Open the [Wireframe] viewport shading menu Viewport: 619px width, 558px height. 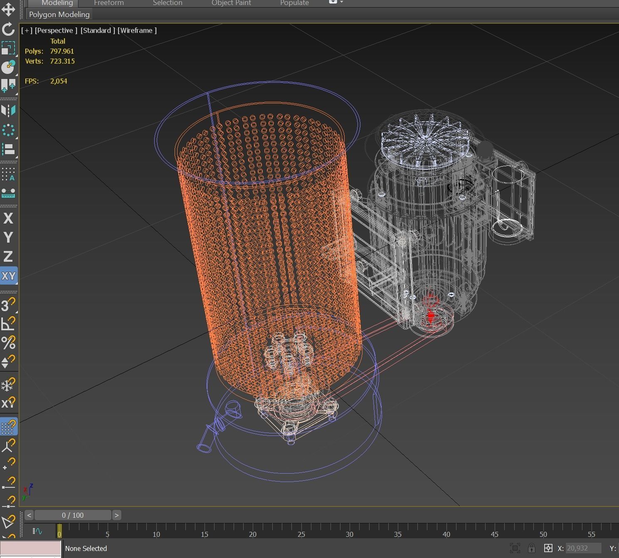(x=137, y=30)
